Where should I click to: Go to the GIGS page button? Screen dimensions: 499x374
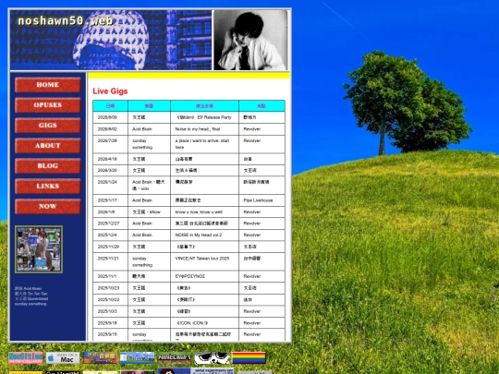pos(48,126)
